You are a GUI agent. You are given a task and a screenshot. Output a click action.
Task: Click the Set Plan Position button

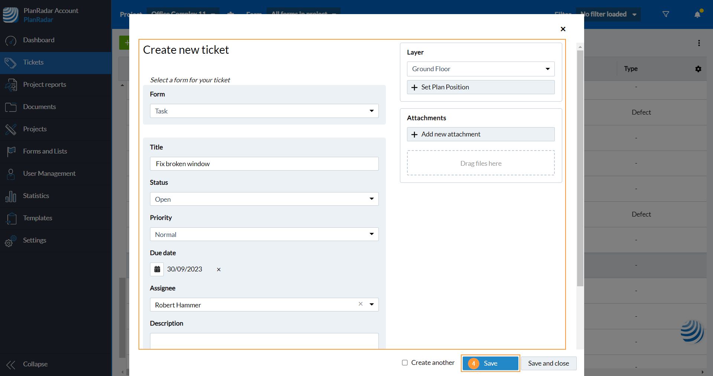click(x=481, y=87)
